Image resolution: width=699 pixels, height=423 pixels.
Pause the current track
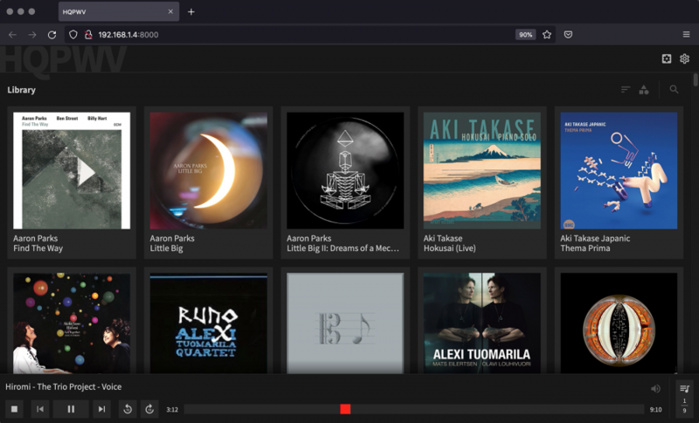point(71,409)
